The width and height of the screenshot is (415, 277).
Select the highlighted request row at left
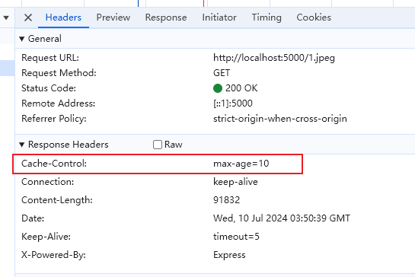tap(7, 68)
